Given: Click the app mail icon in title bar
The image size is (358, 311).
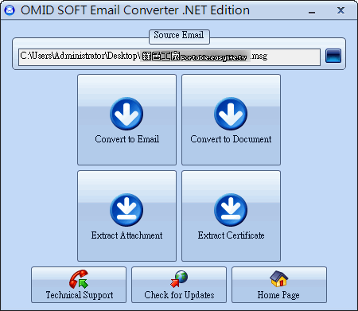Looking at the screenshot, I should pyautogui.click(x=10, y=10).
